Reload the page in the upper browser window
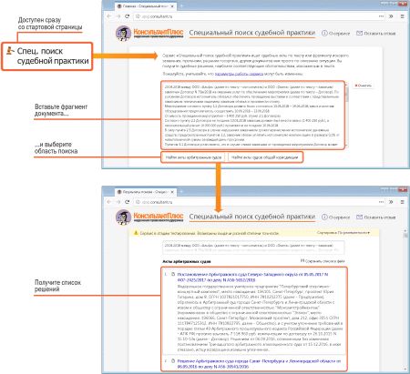Screen dimensions: 410x374 pos(128,16)
